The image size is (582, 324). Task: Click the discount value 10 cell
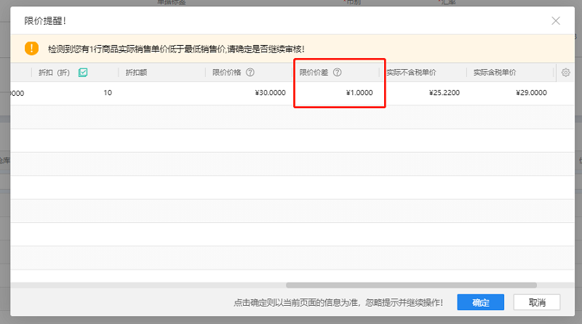tap(107, 93)
